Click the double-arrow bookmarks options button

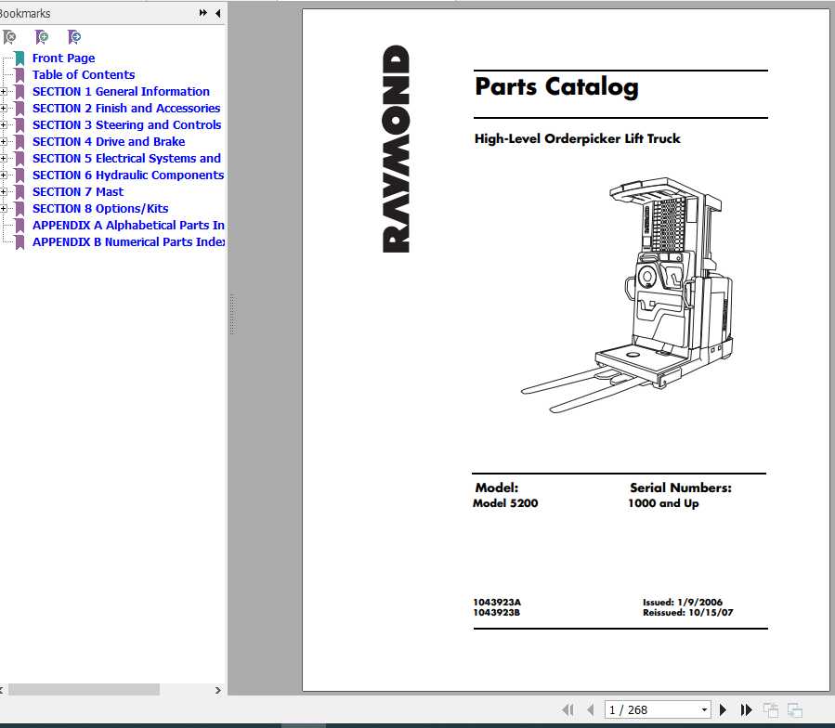[203, 13]
